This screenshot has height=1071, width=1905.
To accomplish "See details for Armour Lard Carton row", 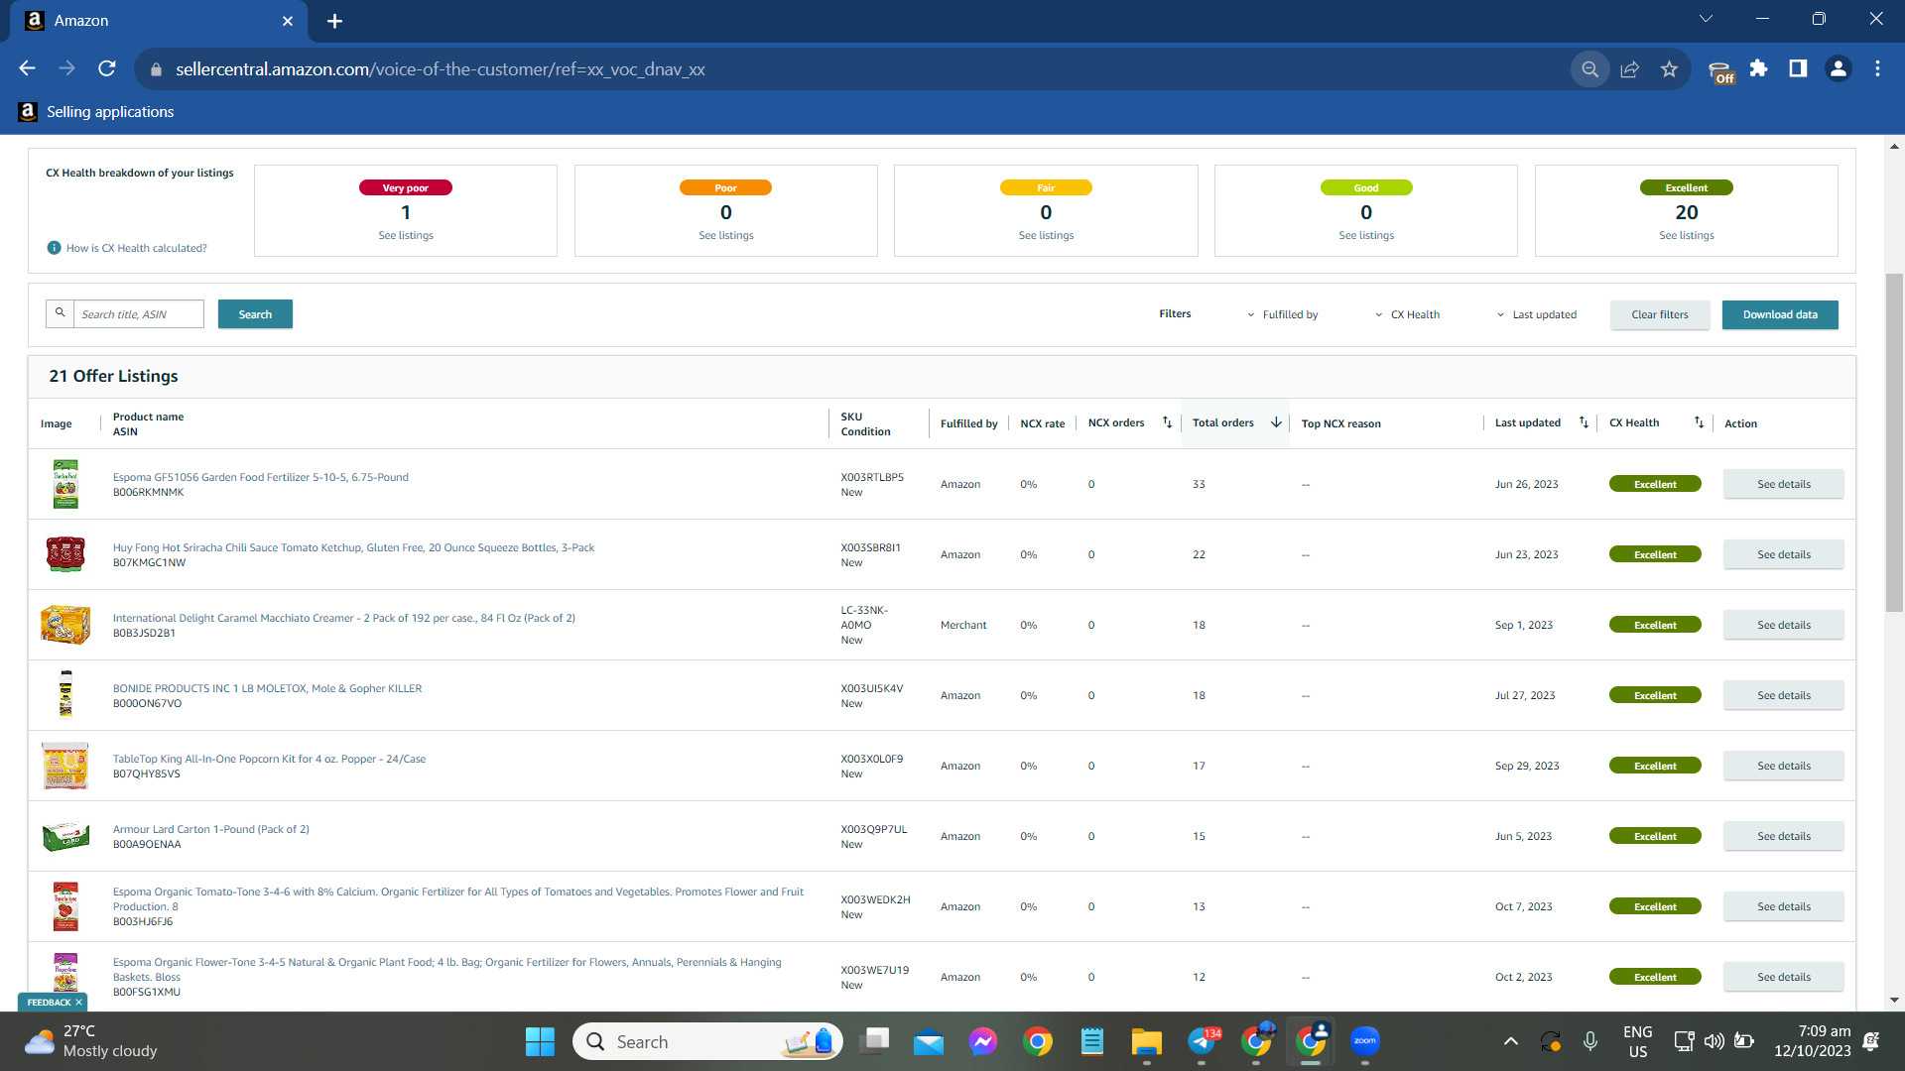I will tap(1783, 836).
